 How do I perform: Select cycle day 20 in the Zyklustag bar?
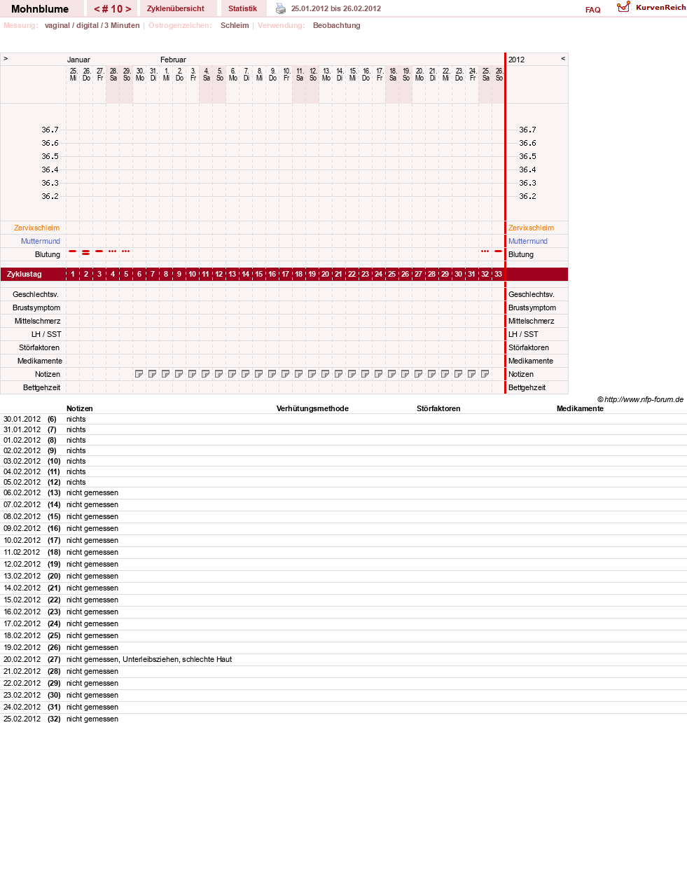(325, 274)
